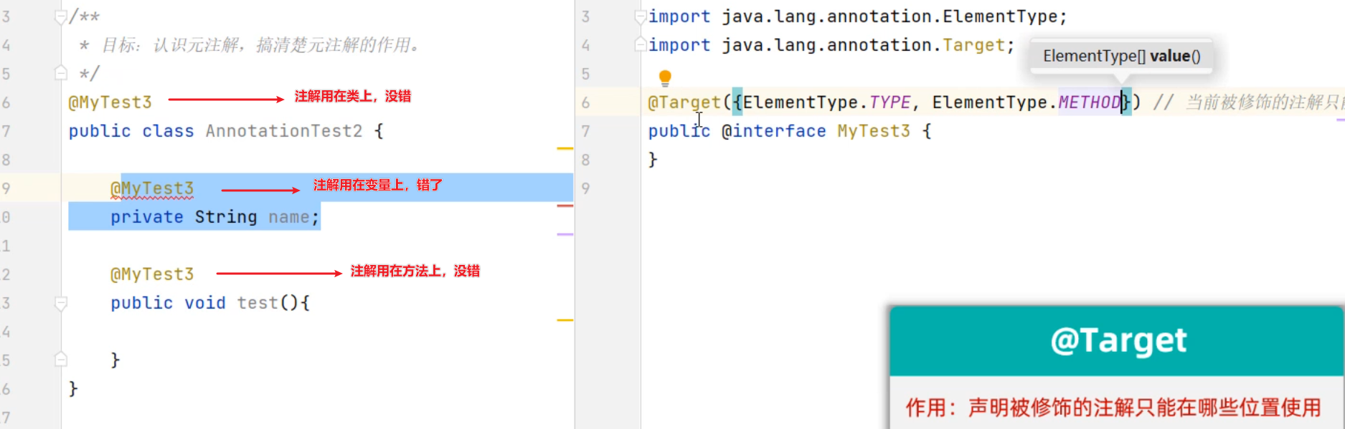Collapse the test() method fold marker
The width and height of the screenshot is (1345, 429).
(x=61, y=303)
